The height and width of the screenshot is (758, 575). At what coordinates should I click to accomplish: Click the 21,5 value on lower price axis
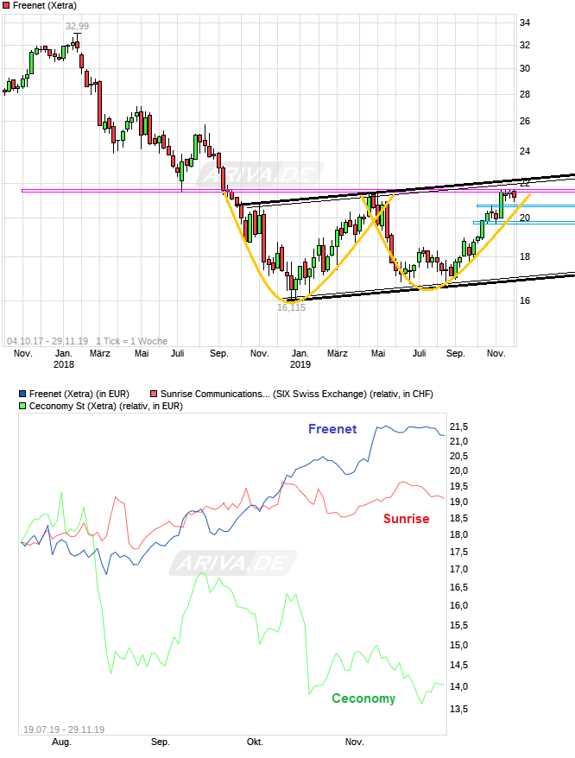pyautogui.click(x=459, y=426)
